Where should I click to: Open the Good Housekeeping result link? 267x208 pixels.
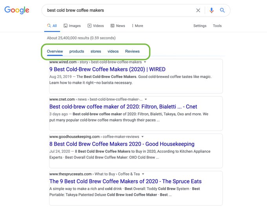click(x=122, y=144)
